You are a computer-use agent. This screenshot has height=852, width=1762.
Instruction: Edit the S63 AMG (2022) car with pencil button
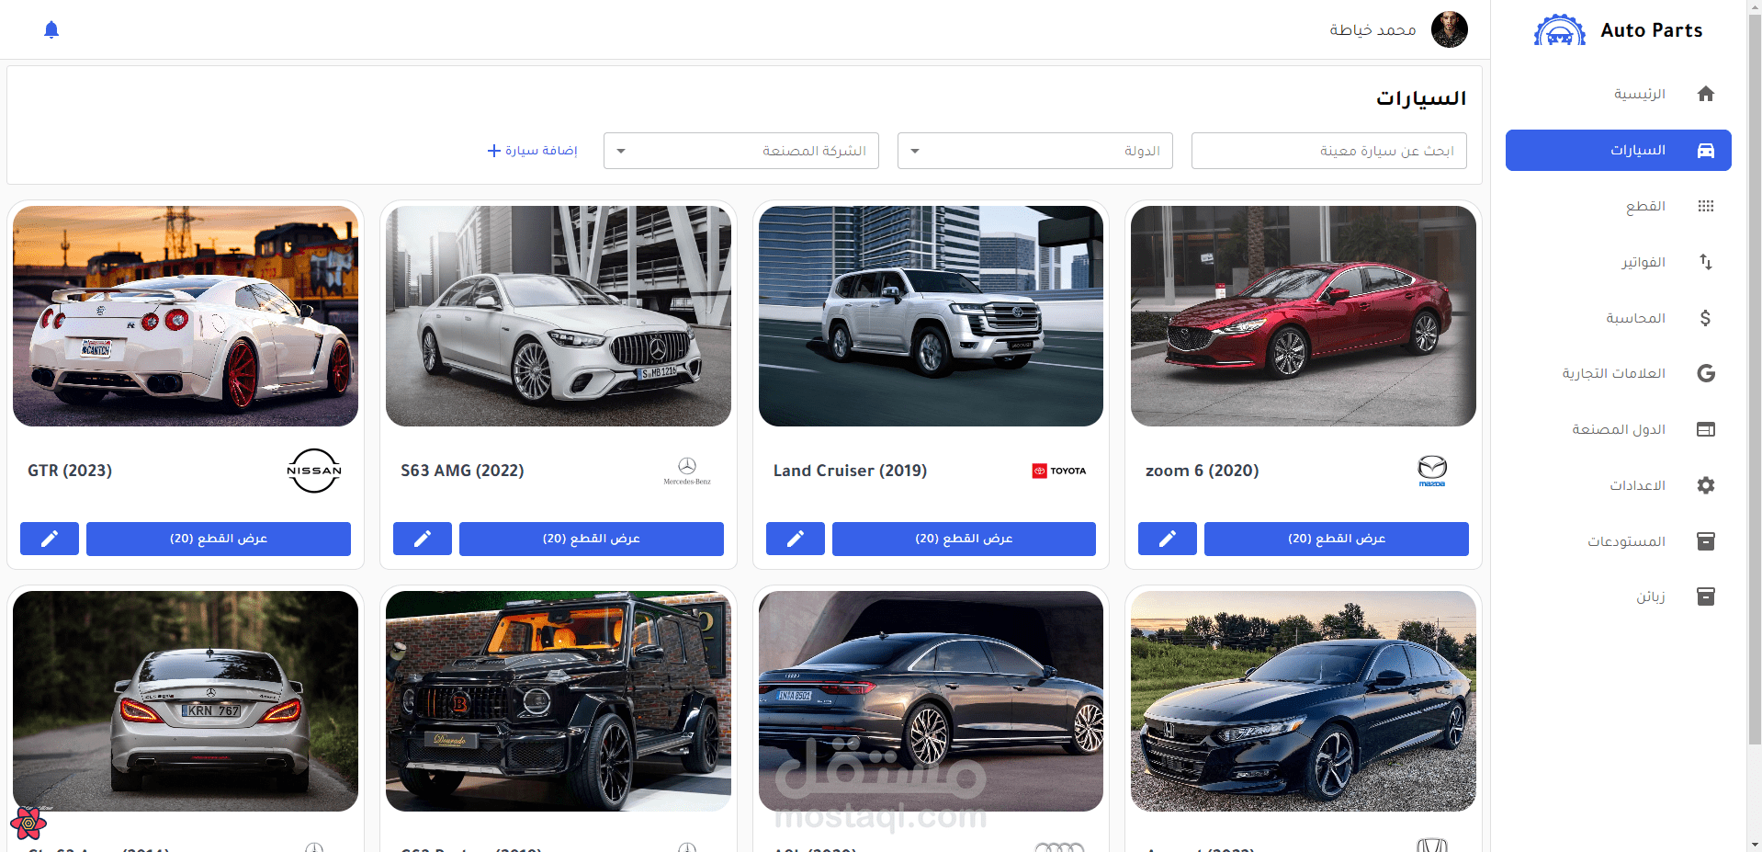pos(423,539)
